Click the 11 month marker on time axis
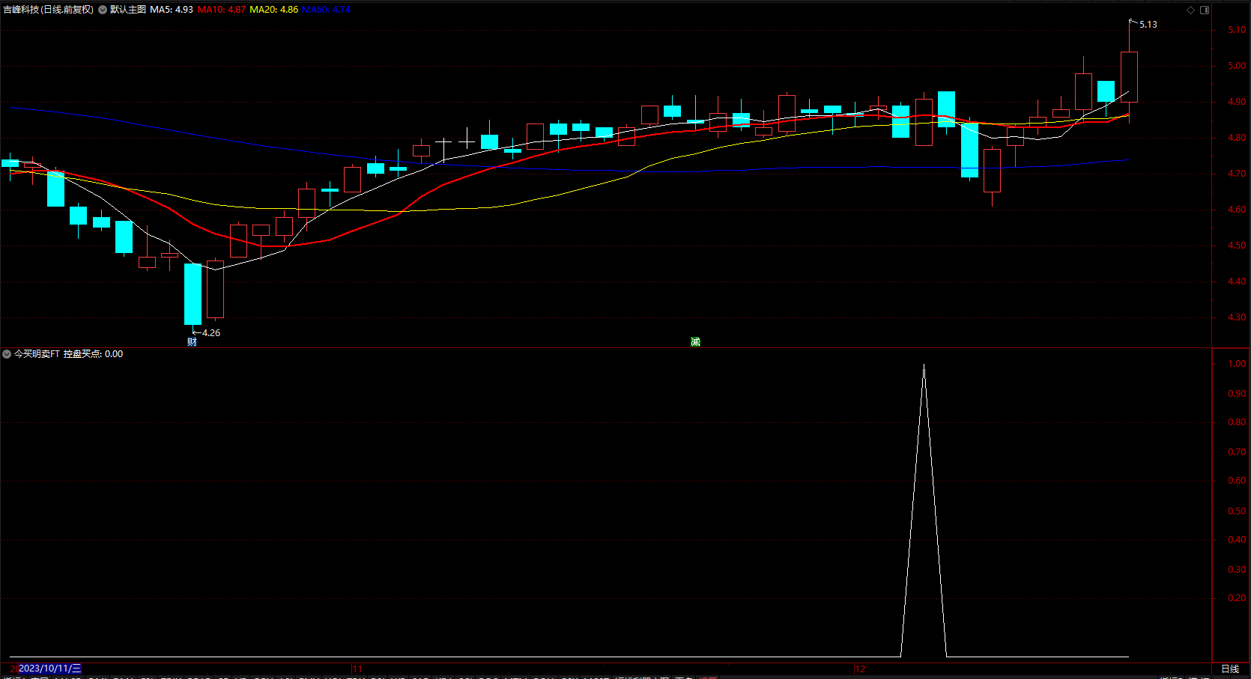1251x679 pixels. pyautogui.click(x=357, y=669)
